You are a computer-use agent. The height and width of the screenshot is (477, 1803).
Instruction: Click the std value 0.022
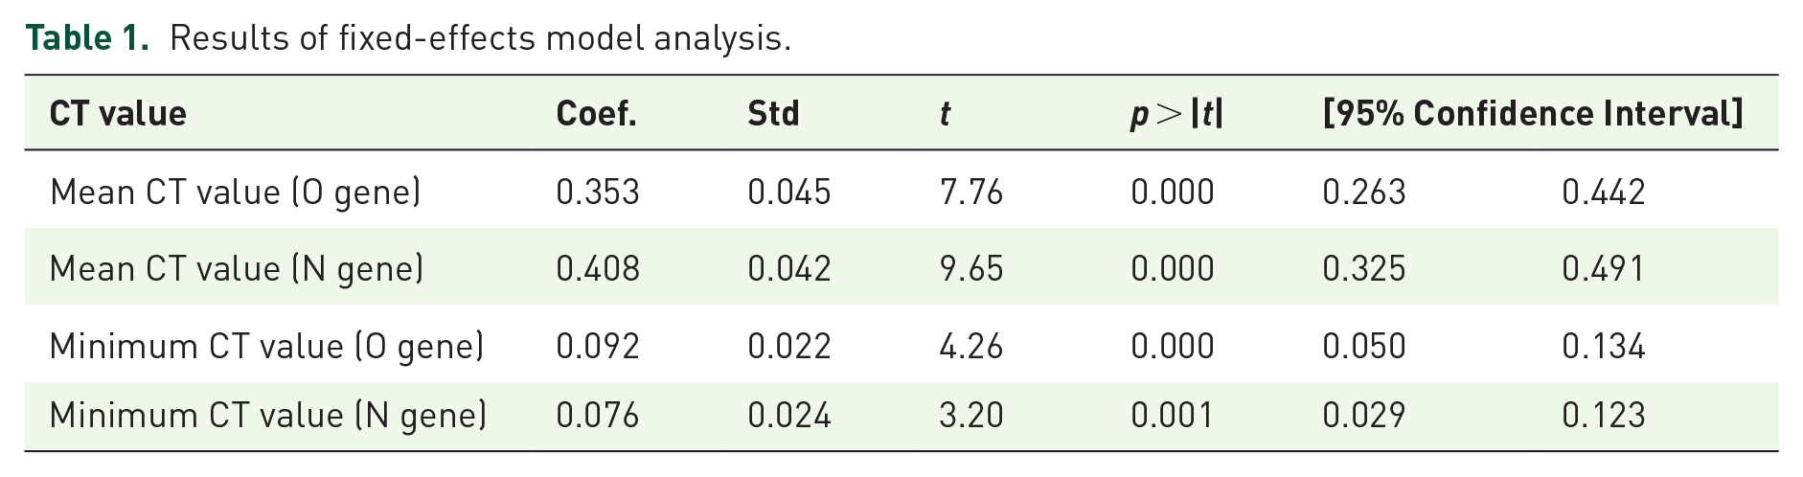point(789,346)
